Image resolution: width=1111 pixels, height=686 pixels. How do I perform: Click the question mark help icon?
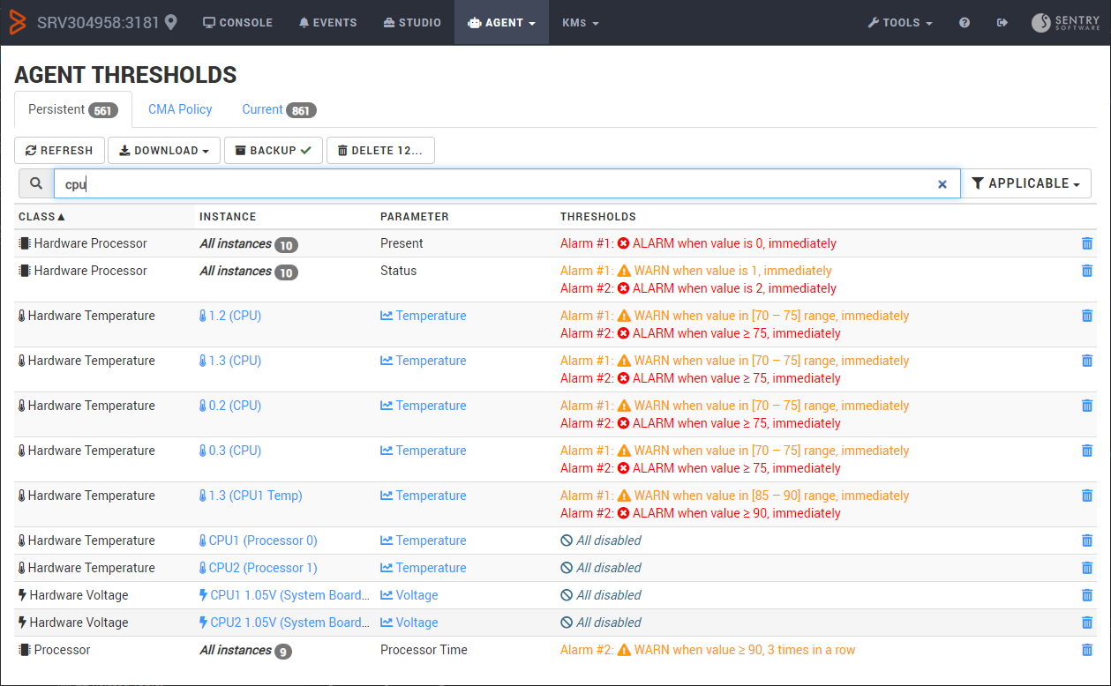click(x=964, y=22)
